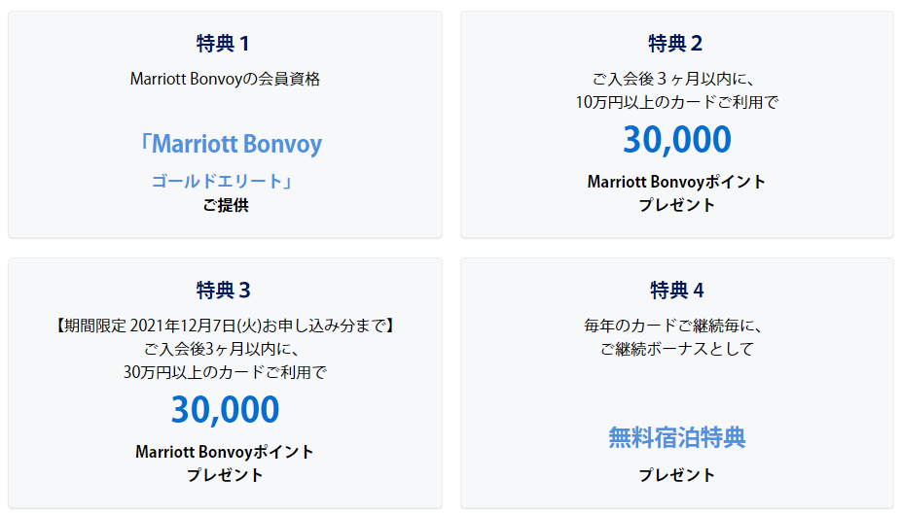Screen dimensions: 901x515
Task: Click Marriott Bonvoyの会員資格 text
Action: pyautogui.click(x=225, y=79)
